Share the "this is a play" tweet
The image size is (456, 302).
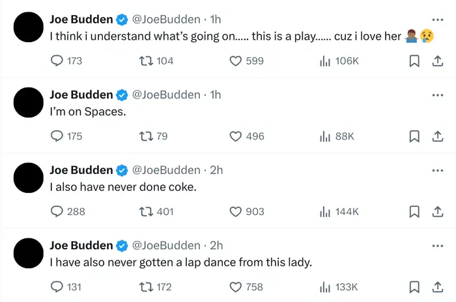[435, 61]
